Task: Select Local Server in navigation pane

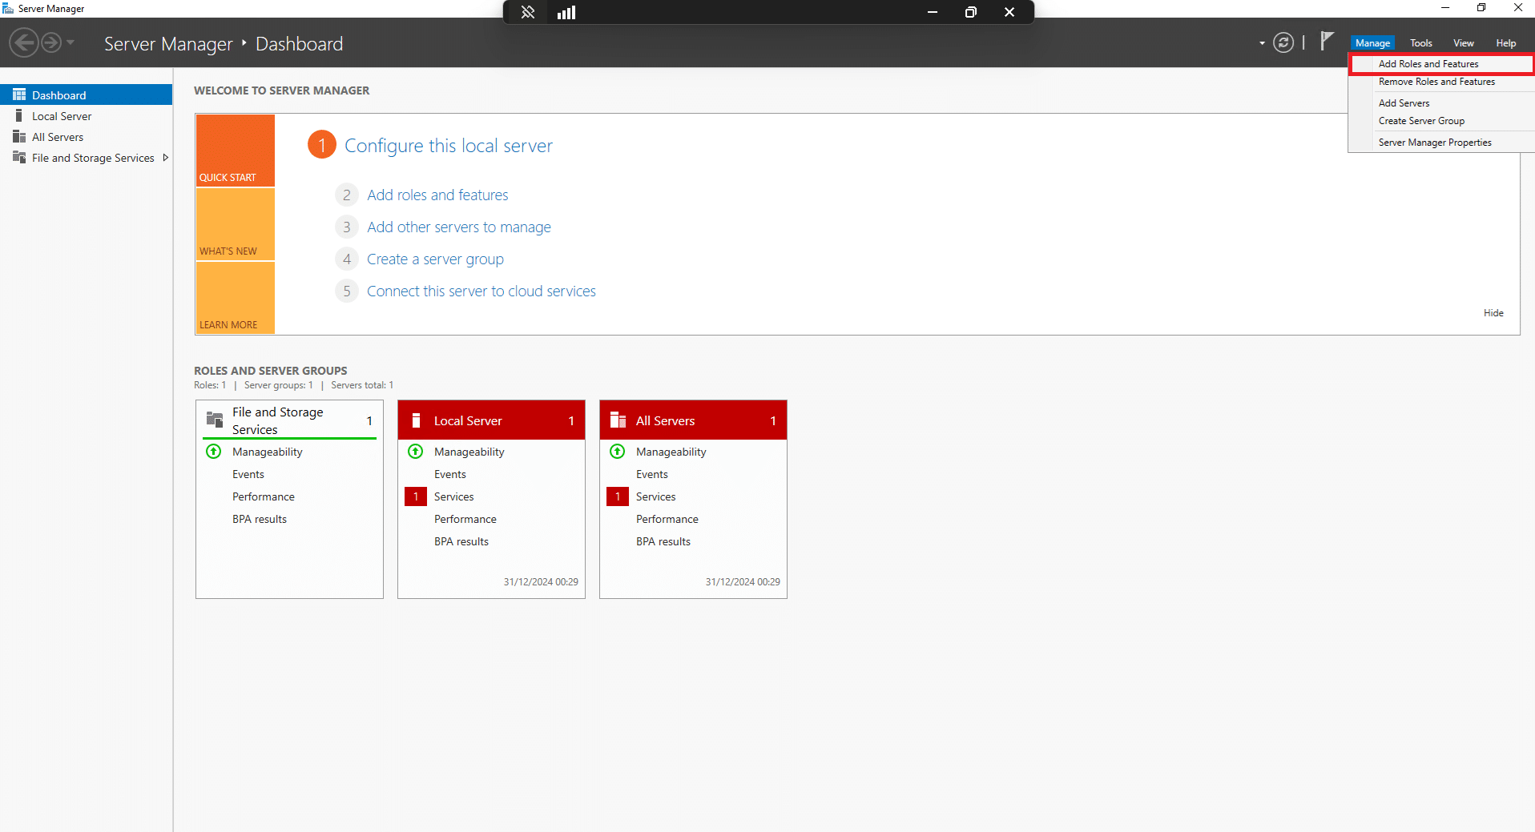Action: click(62, 116)
